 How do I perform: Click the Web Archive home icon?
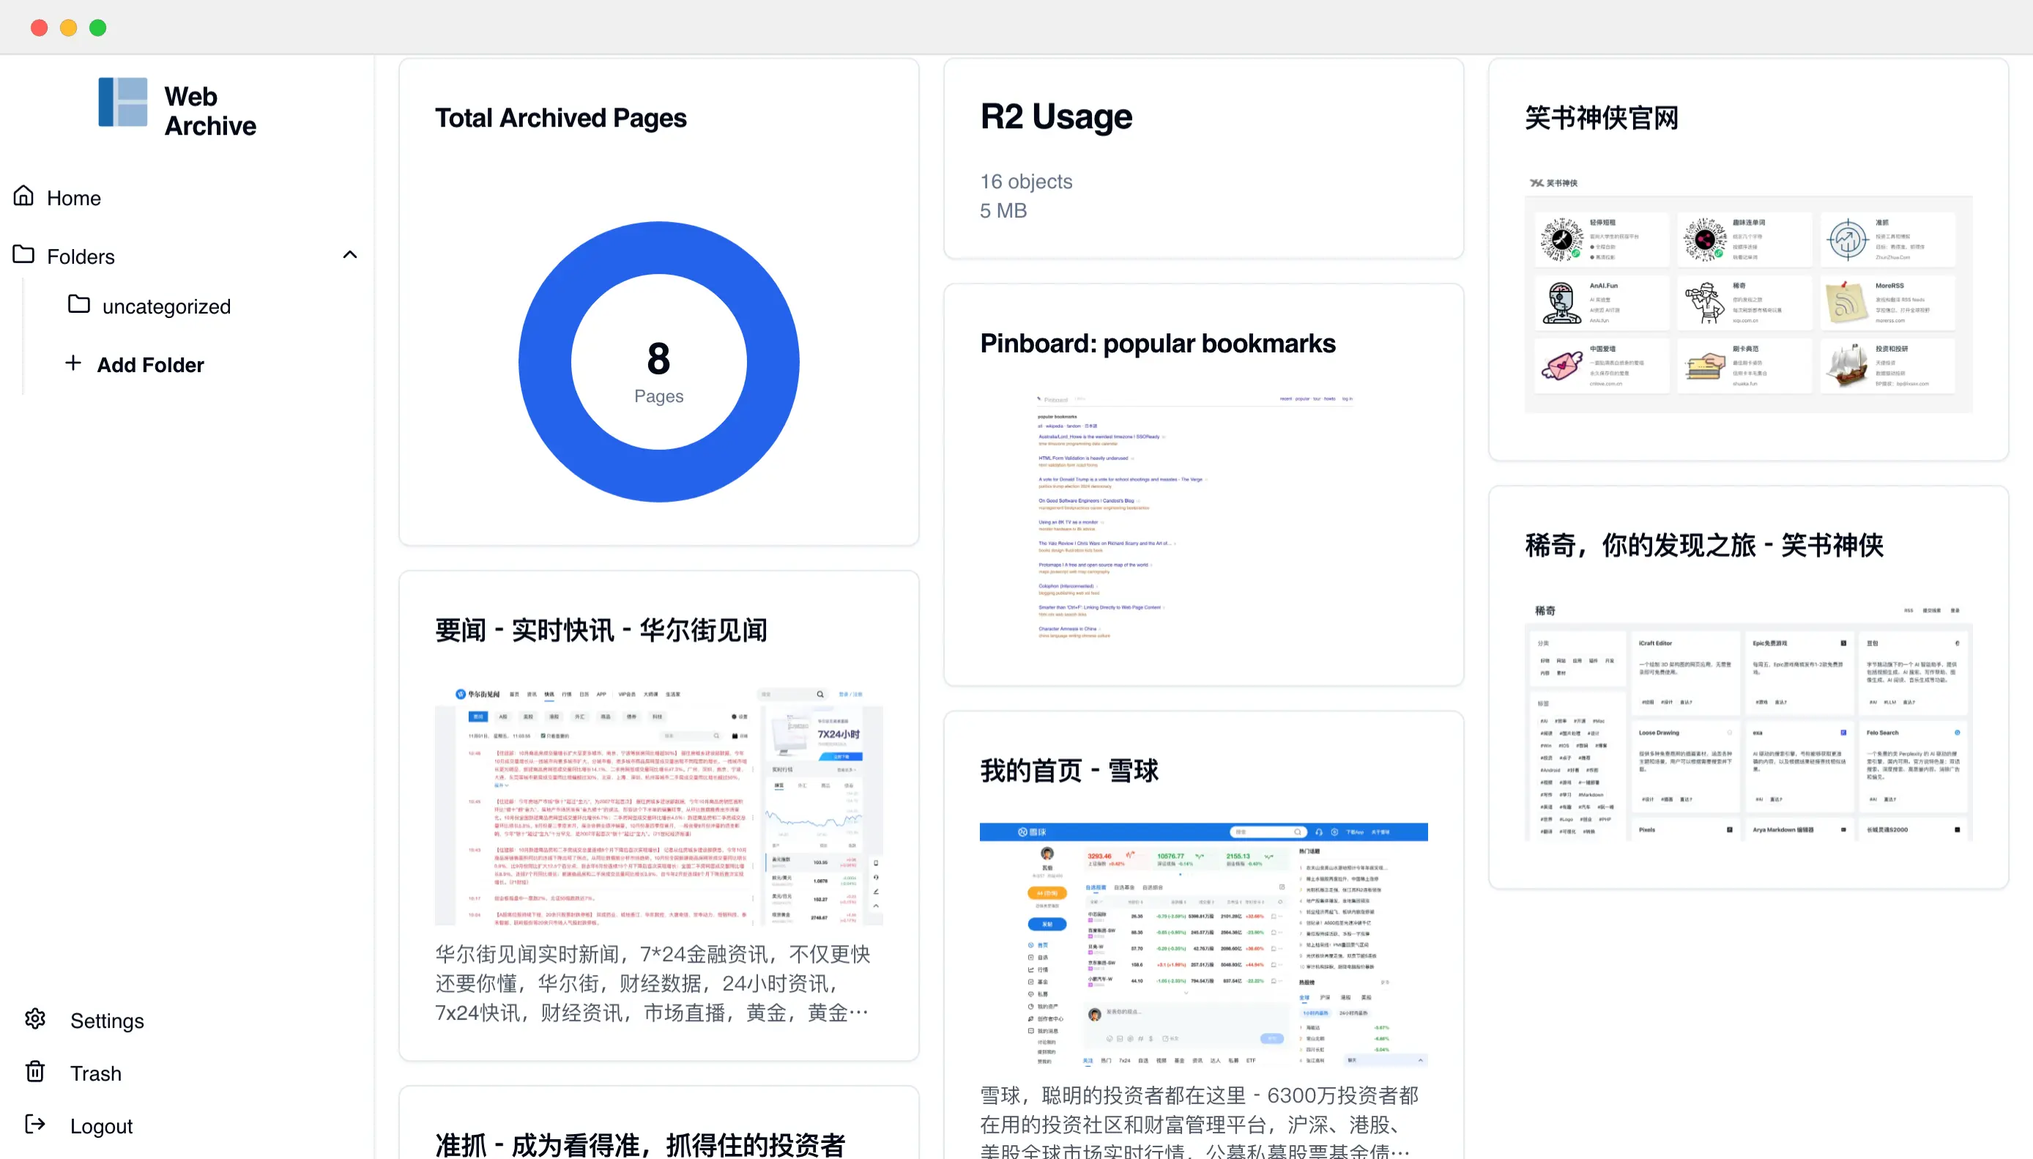click(122, 111)
